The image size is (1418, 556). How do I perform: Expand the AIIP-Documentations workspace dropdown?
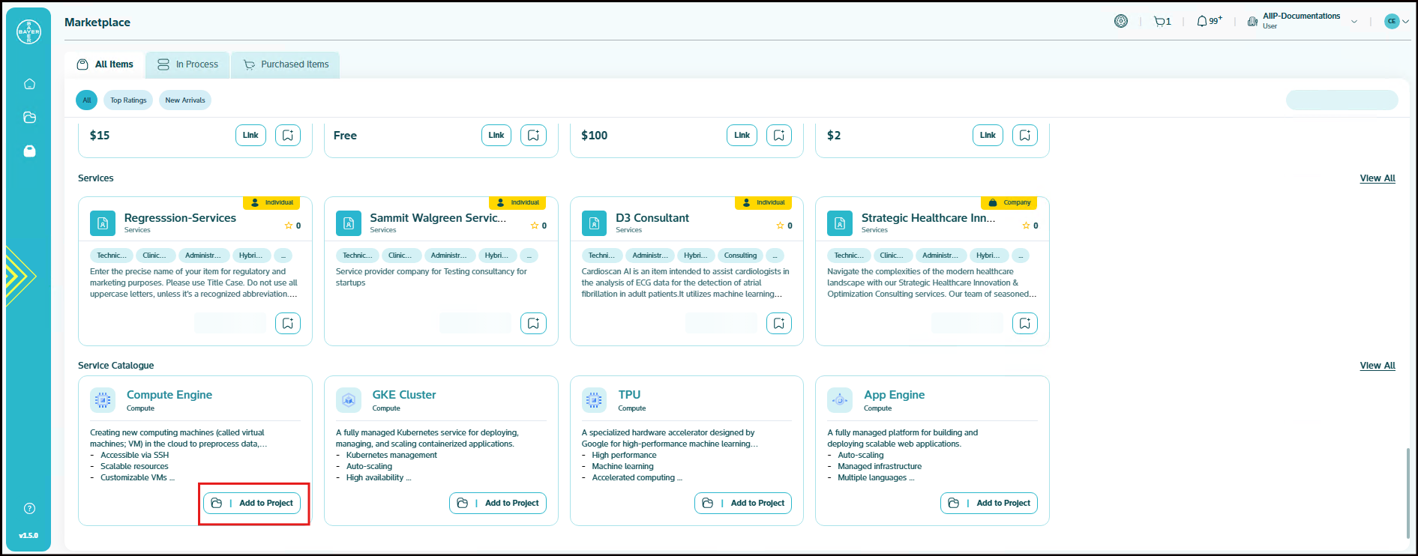tap(1354, 22)
